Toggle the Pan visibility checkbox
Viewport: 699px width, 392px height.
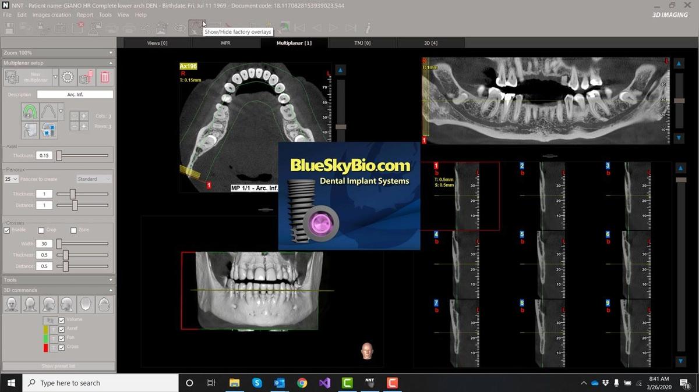(x=62, y=338)
